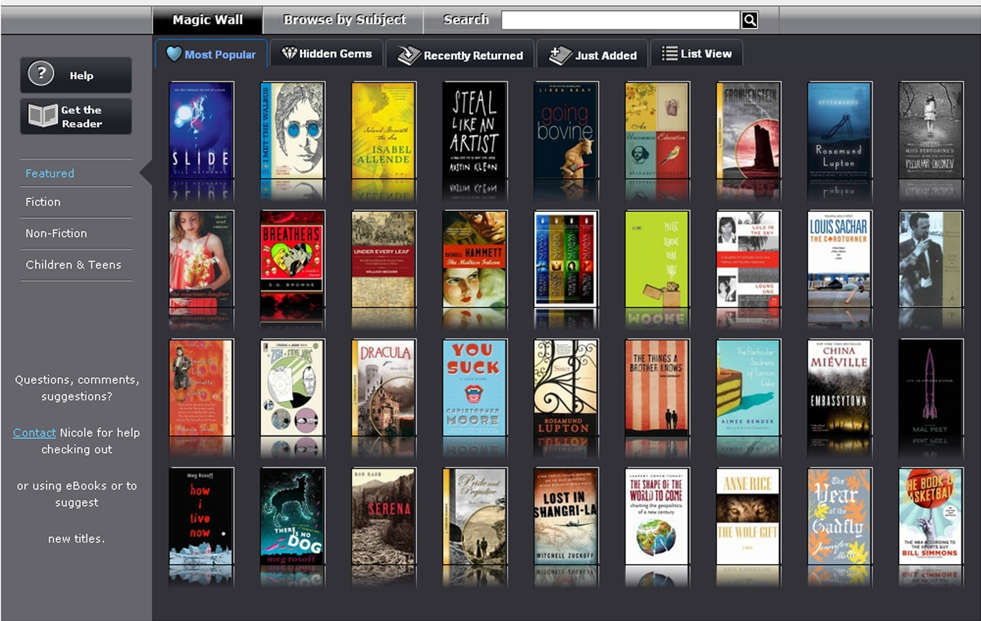Click the heart icon on Most Popular
981x621 pixels.
(x=174, y=54)
